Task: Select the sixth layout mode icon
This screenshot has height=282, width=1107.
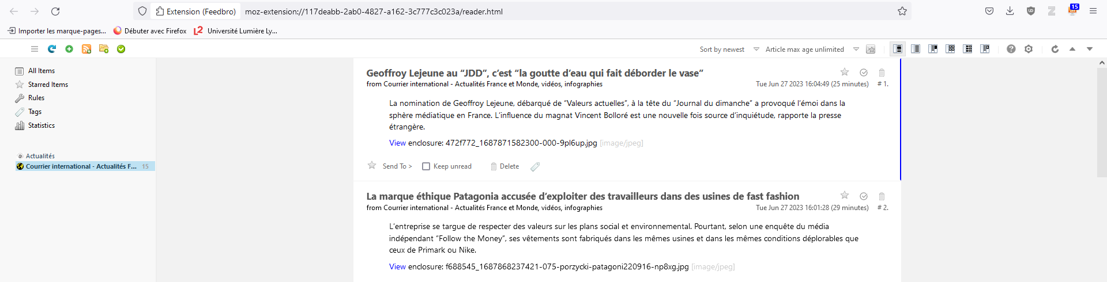Action: coord(985,49)
